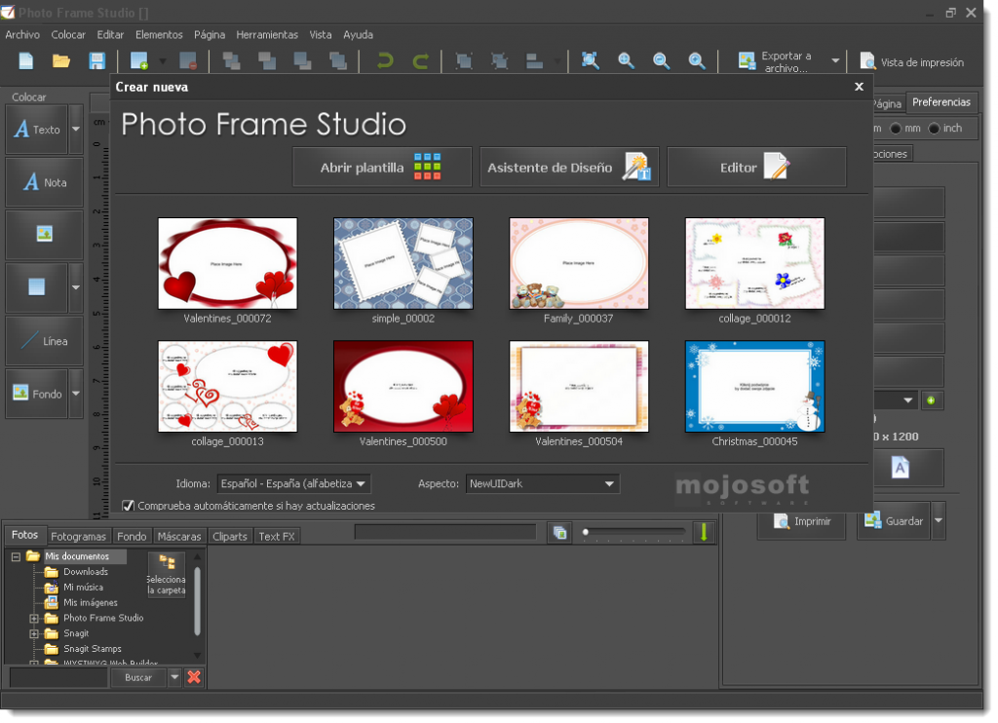Open the Aspecto theme dropdown
Screen dimensions: 998x723
point(542,483)
